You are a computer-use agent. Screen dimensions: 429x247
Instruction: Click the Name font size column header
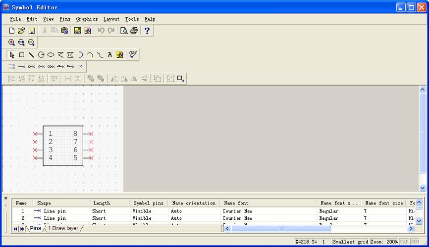[384, 203]
